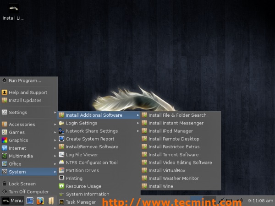The height and width of the screenshot is (206, 275).
Task: Launch Firefox from the taskbar
Action: coord(40,201)
